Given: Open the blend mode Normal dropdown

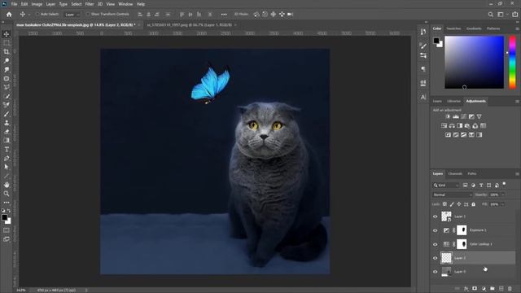Looking at the screenshot, I should click(x=452, y=195).
